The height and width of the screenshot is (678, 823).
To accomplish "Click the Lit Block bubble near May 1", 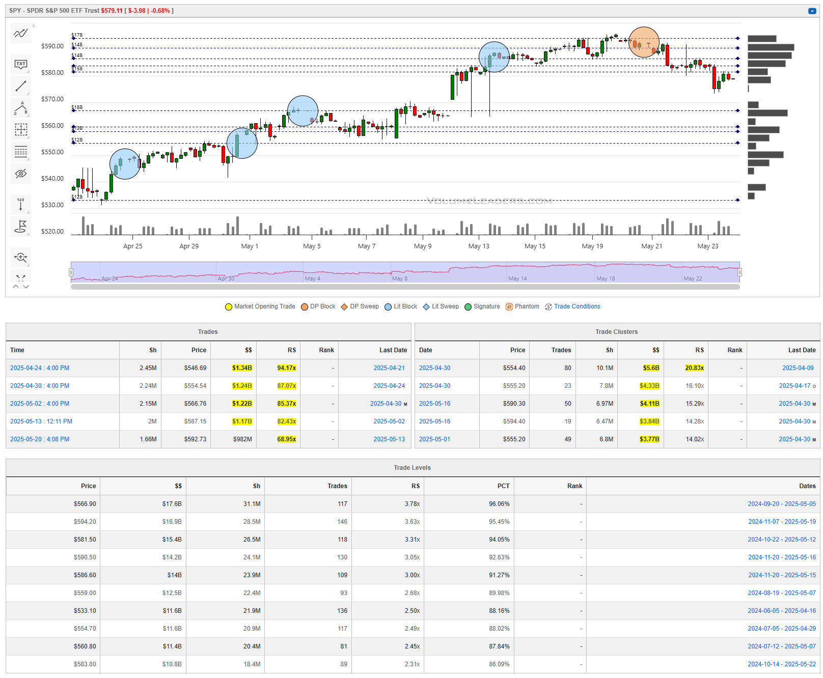I will click(242, 144).
